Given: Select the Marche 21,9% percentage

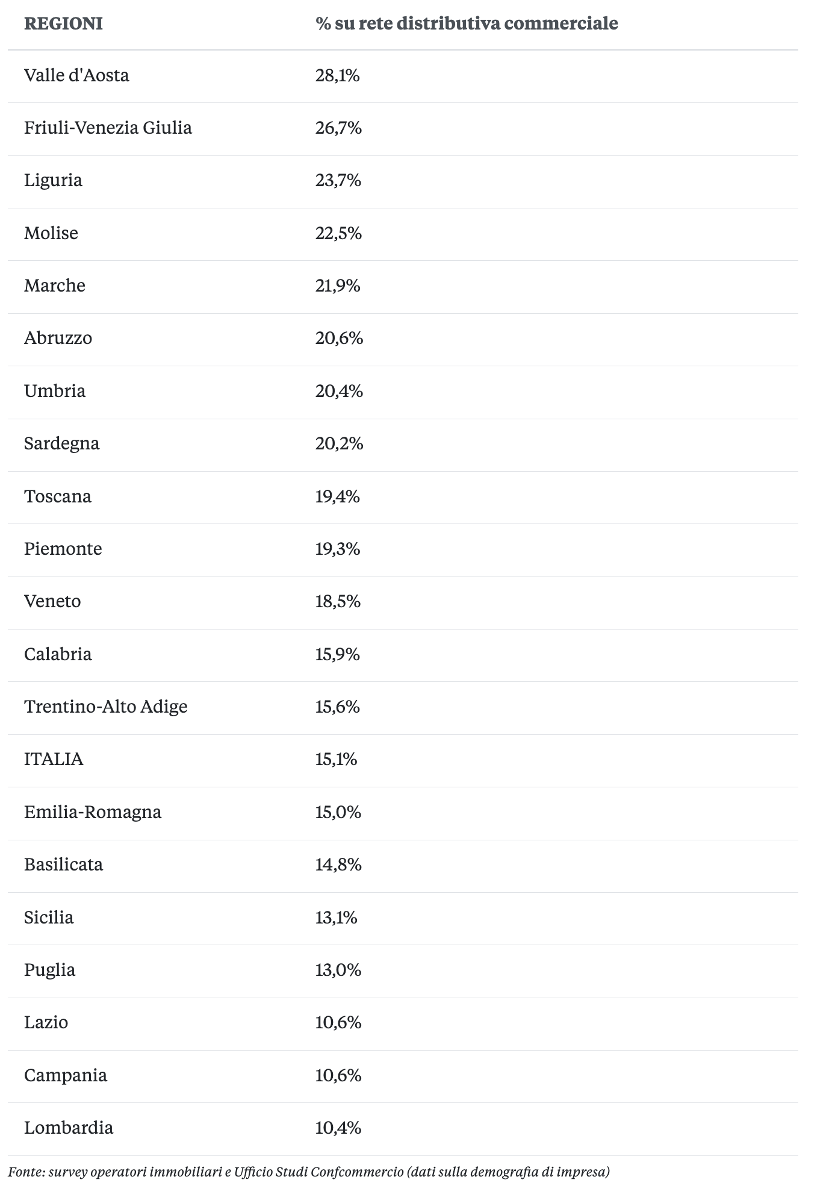Looking at the screenshot, I should click(x=338, y=286).
